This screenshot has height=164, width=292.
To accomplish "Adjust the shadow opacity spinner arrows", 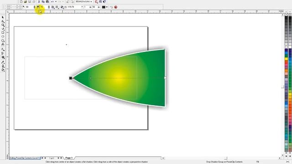I will (x=35, y=7).
